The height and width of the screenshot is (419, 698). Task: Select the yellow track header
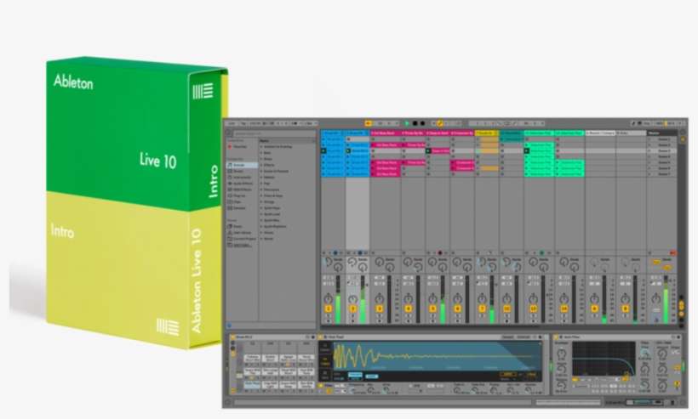[x=487, y=133]
